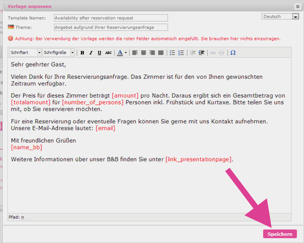The width and height of the screenshot is (304, 243).
Task: Toggle bold formatting in editor toolbar
Action: point(82,52)
